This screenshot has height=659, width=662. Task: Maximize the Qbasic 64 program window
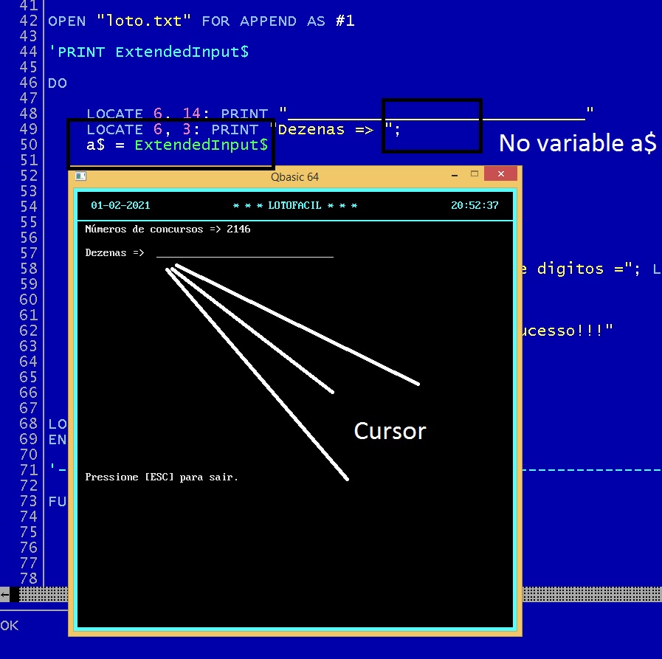pos(475,176)
